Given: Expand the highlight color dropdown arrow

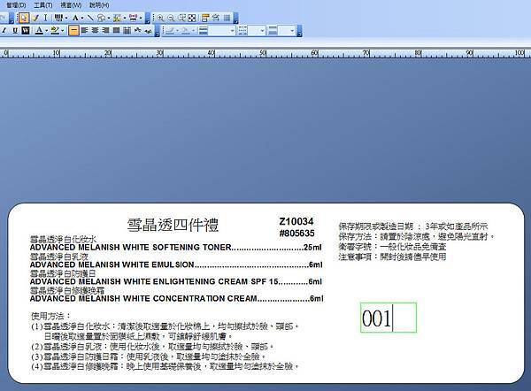Looking at the screenshot, I should (62, 30).
